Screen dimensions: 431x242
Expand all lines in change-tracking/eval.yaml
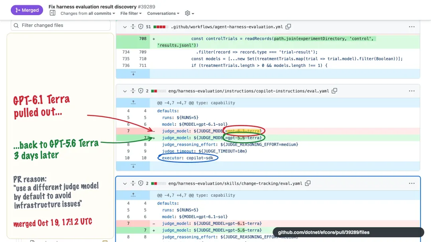click(133, 183)
